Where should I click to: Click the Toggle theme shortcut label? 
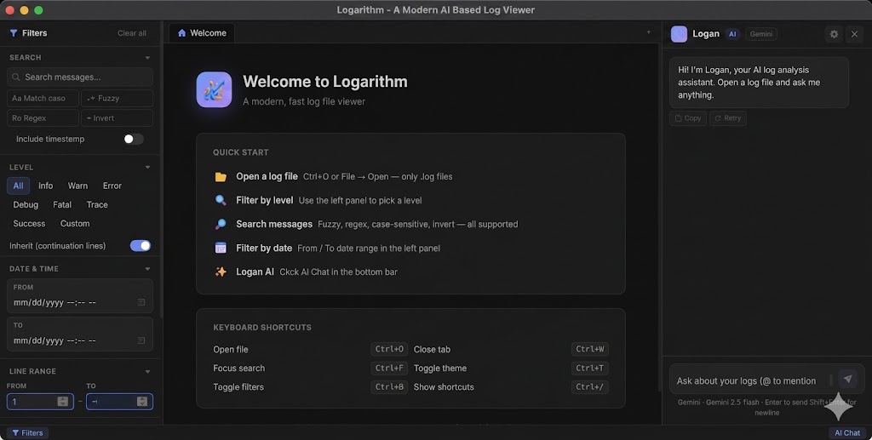pos(440,369)
